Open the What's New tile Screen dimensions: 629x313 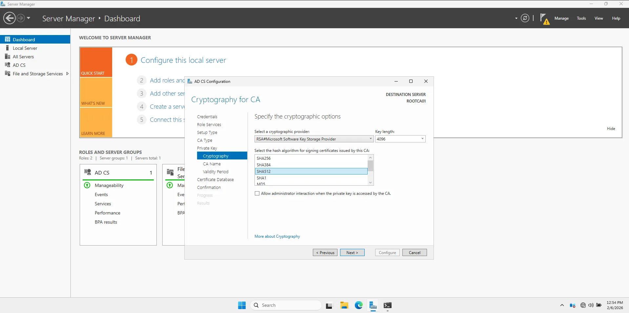tap(96, 92)
